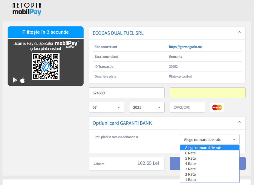Focus the CVV2/CVC input field
This screenshot has height=185, width=254.
coord(187,107)
